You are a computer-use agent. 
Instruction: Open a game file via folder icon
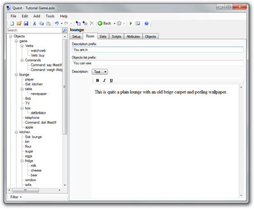[x=19, y=24]
